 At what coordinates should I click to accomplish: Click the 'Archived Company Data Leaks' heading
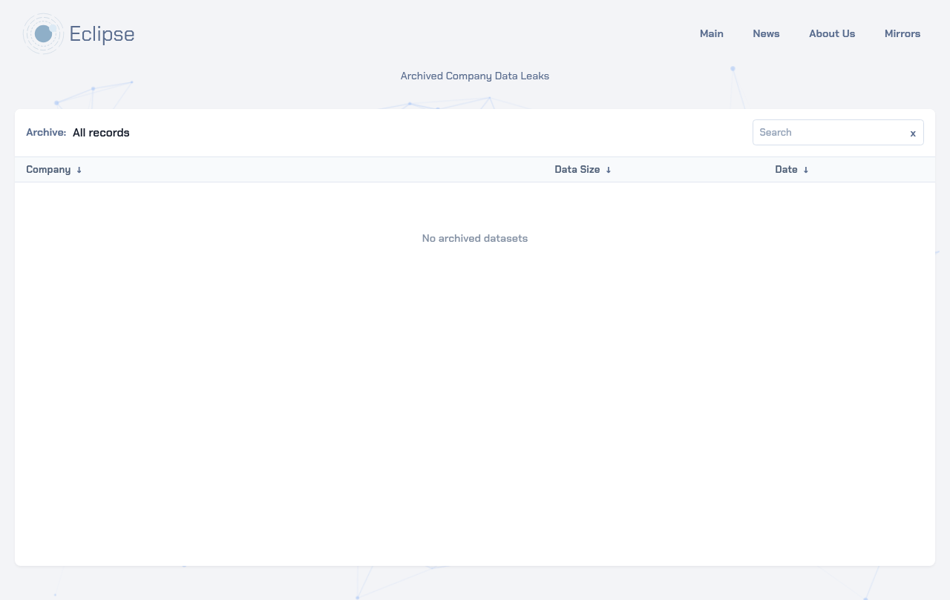475,76
